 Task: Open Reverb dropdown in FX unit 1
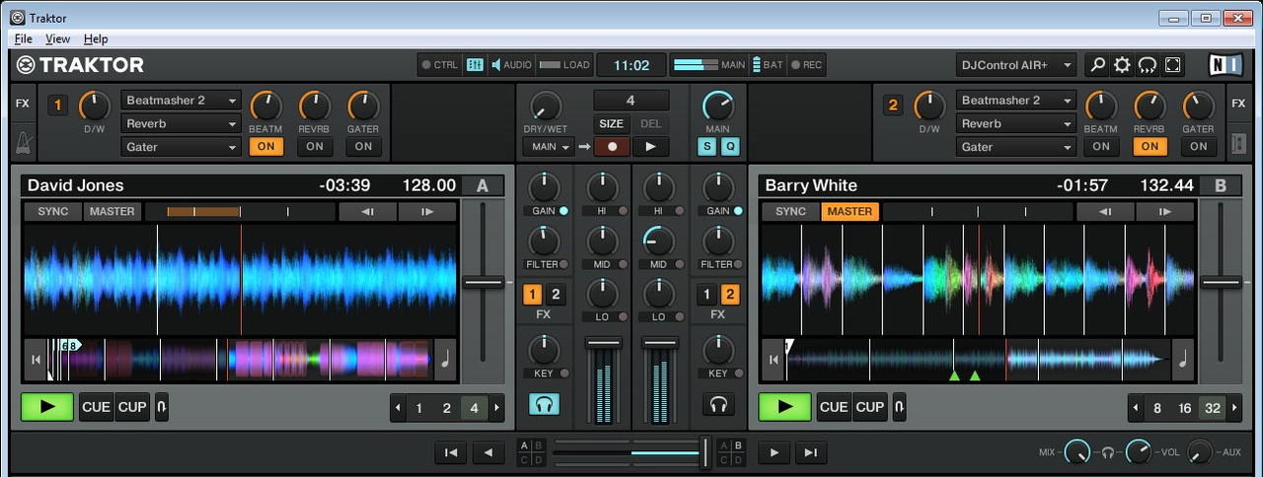pyautogui.click(x=182, y=124)
